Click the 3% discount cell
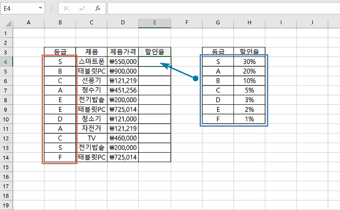The width and height of the screenshot is (340, 210). pos(249,100)
